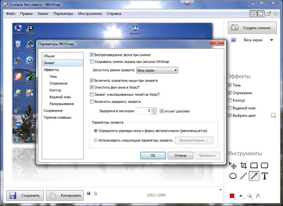Image resolution: width=283 pixels, height=206 pixels.
Task: Close the Параметры WinSnap dialog
Action: click(x=217, y=42)
